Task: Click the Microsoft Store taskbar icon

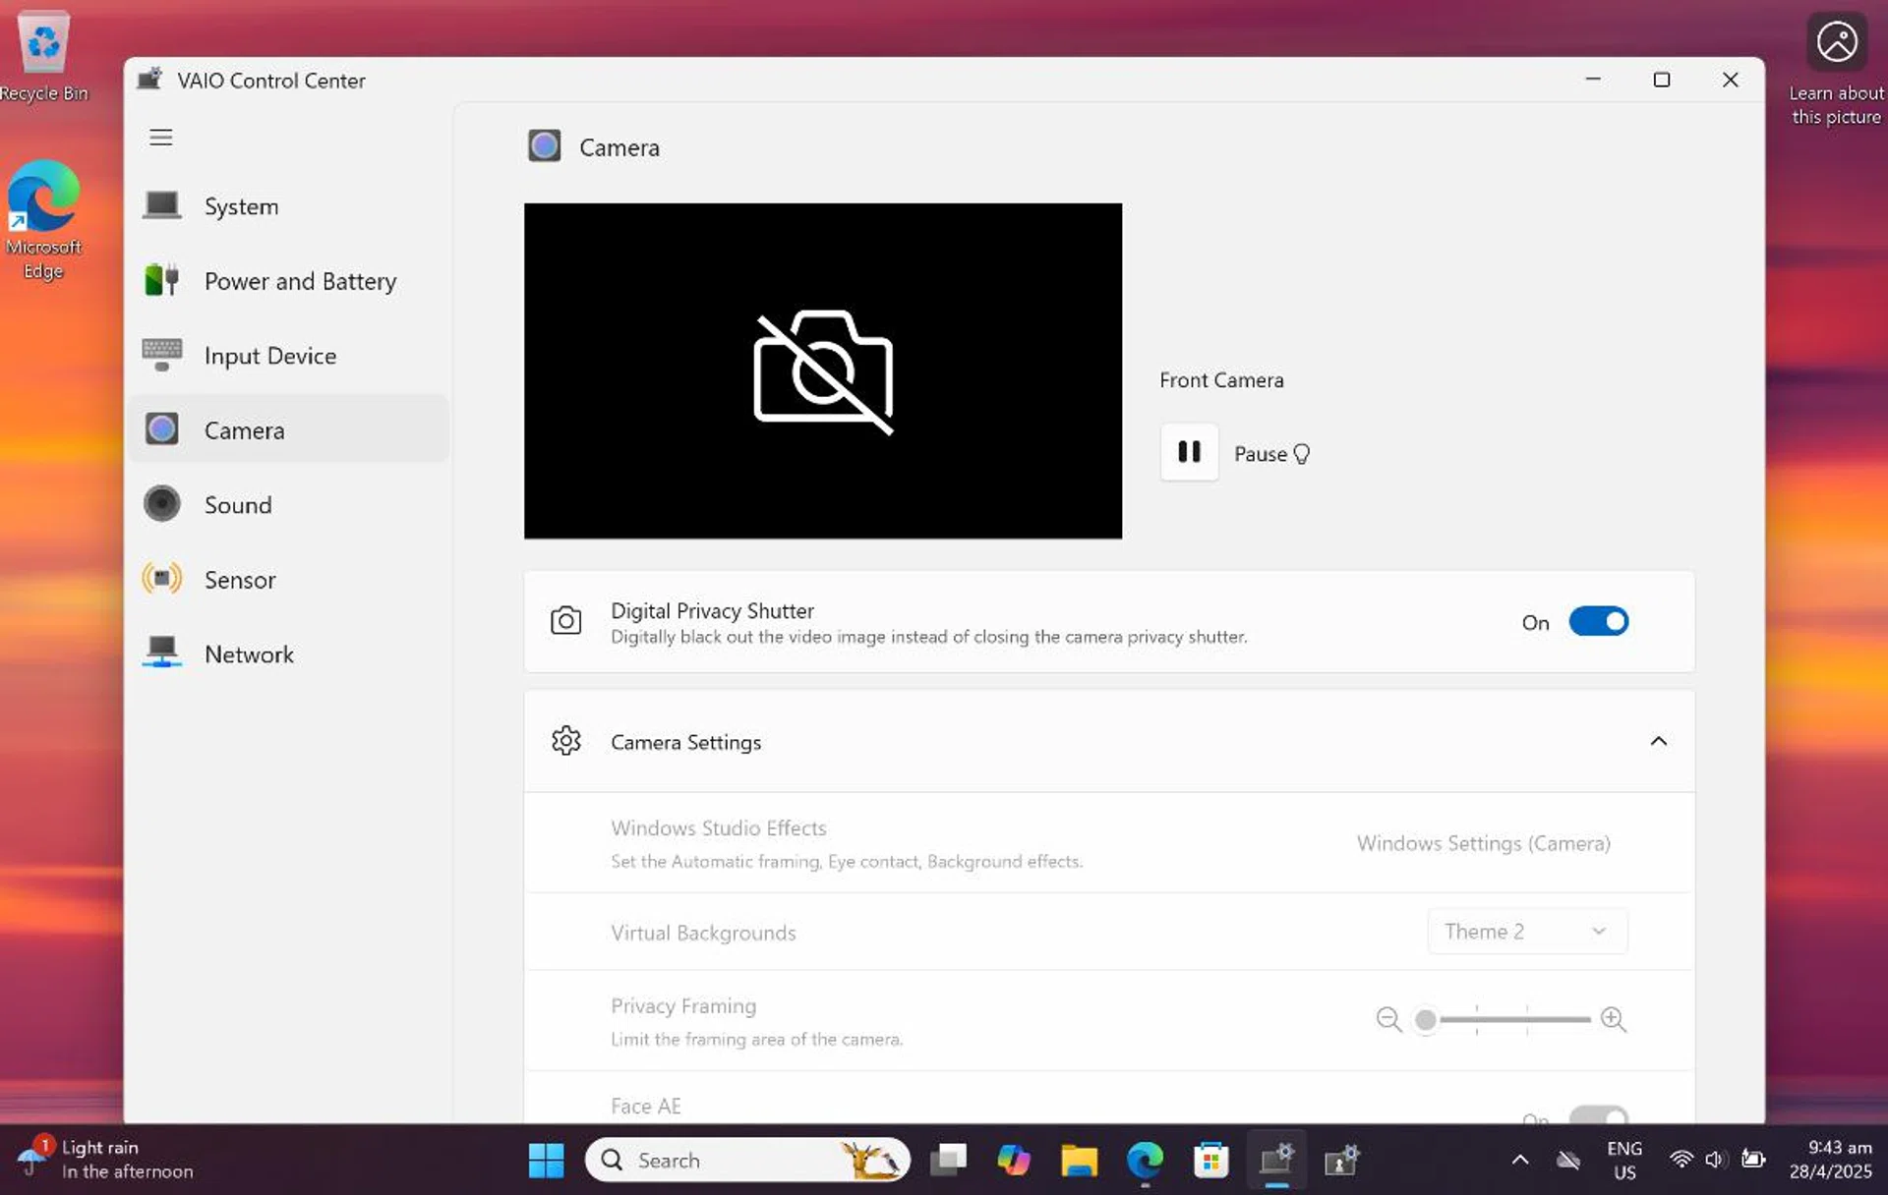Action: pos(1210,1161)
